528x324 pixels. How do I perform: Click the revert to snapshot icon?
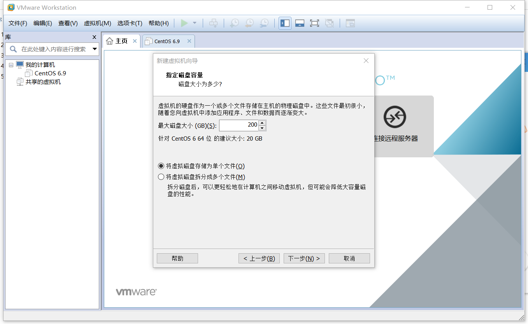[249, 23]
